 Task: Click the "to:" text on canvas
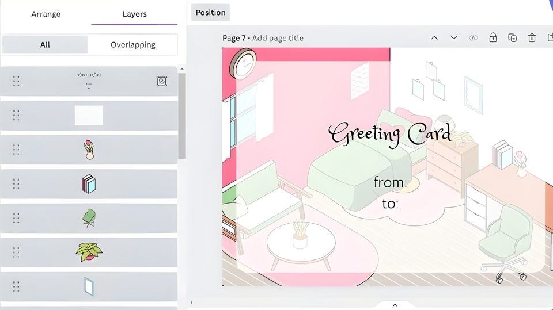pos(391,204)
